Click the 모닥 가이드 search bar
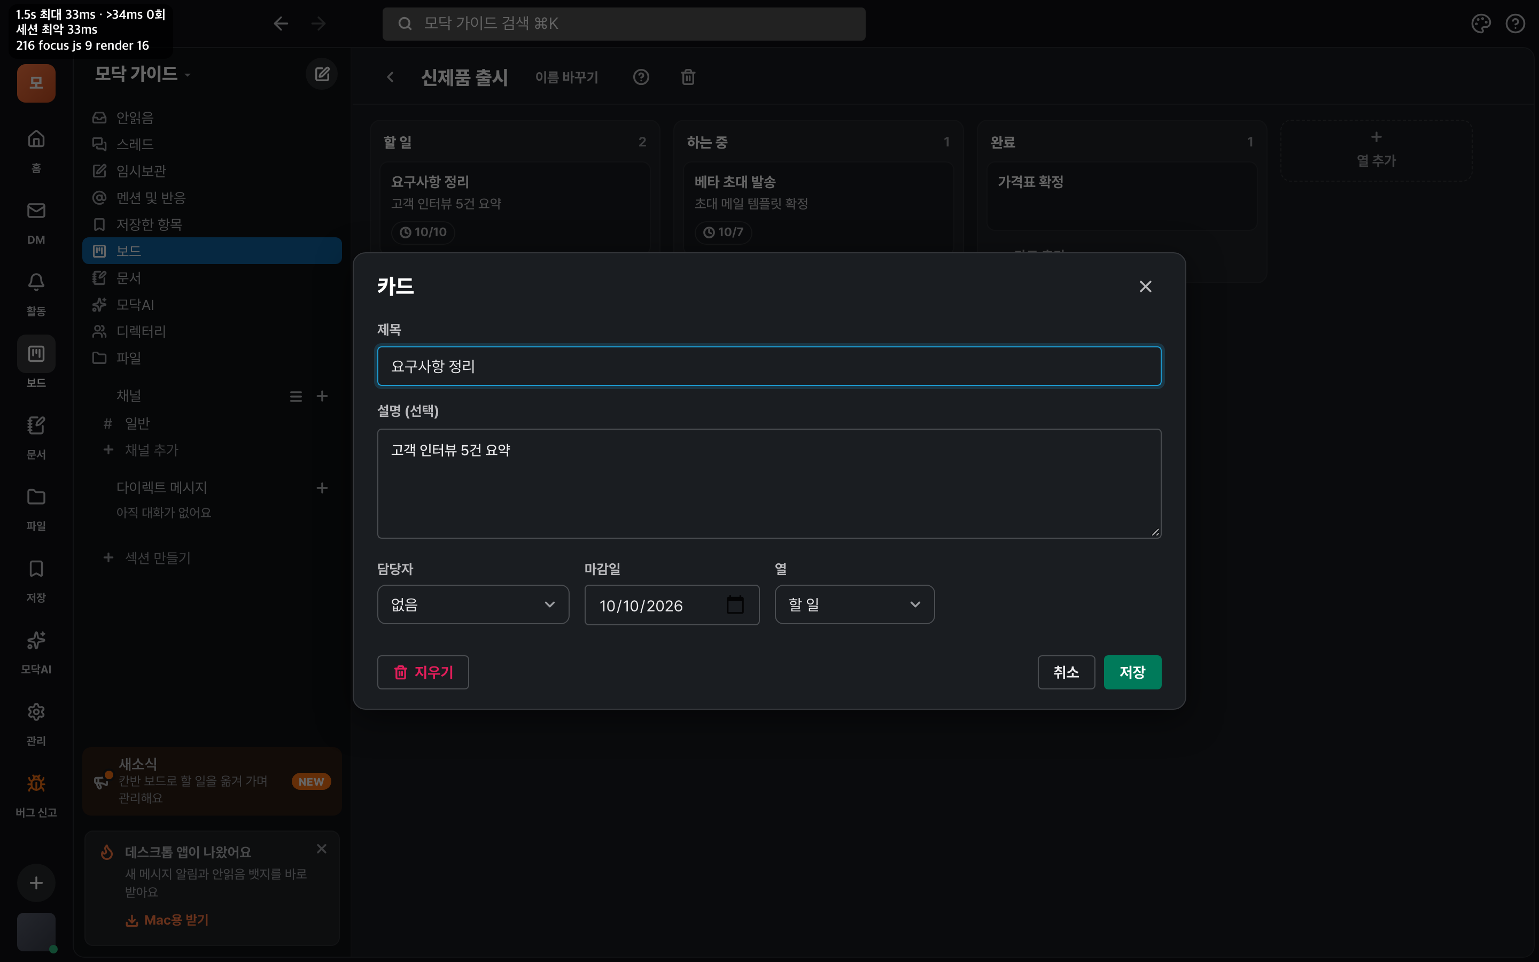This screenshot has width=1539, height=962. 623,24
